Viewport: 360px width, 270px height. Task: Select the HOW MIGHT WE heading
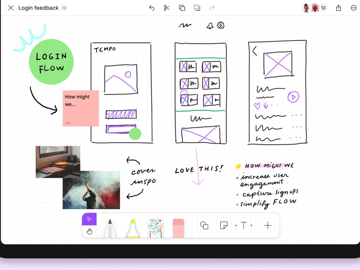point(269,166)
